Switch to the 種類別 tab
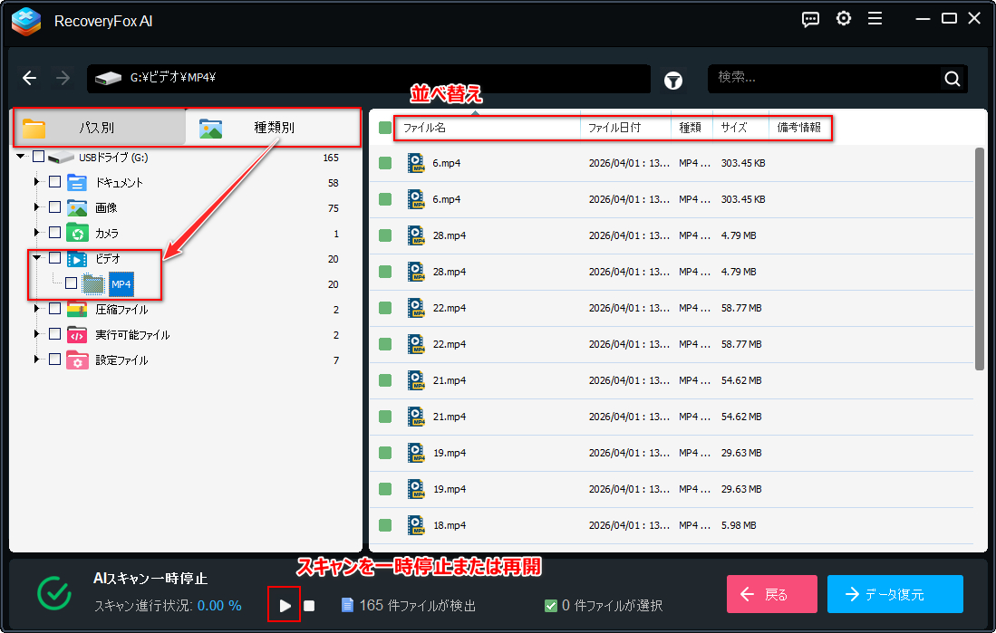This screenshot has height=633, width=996. pyautogui.click(x=273, y=128)
